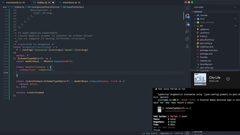Viewport: 240px width, 135px height.
Task: Click the City Life song title
Action: [x=214, y=78]
